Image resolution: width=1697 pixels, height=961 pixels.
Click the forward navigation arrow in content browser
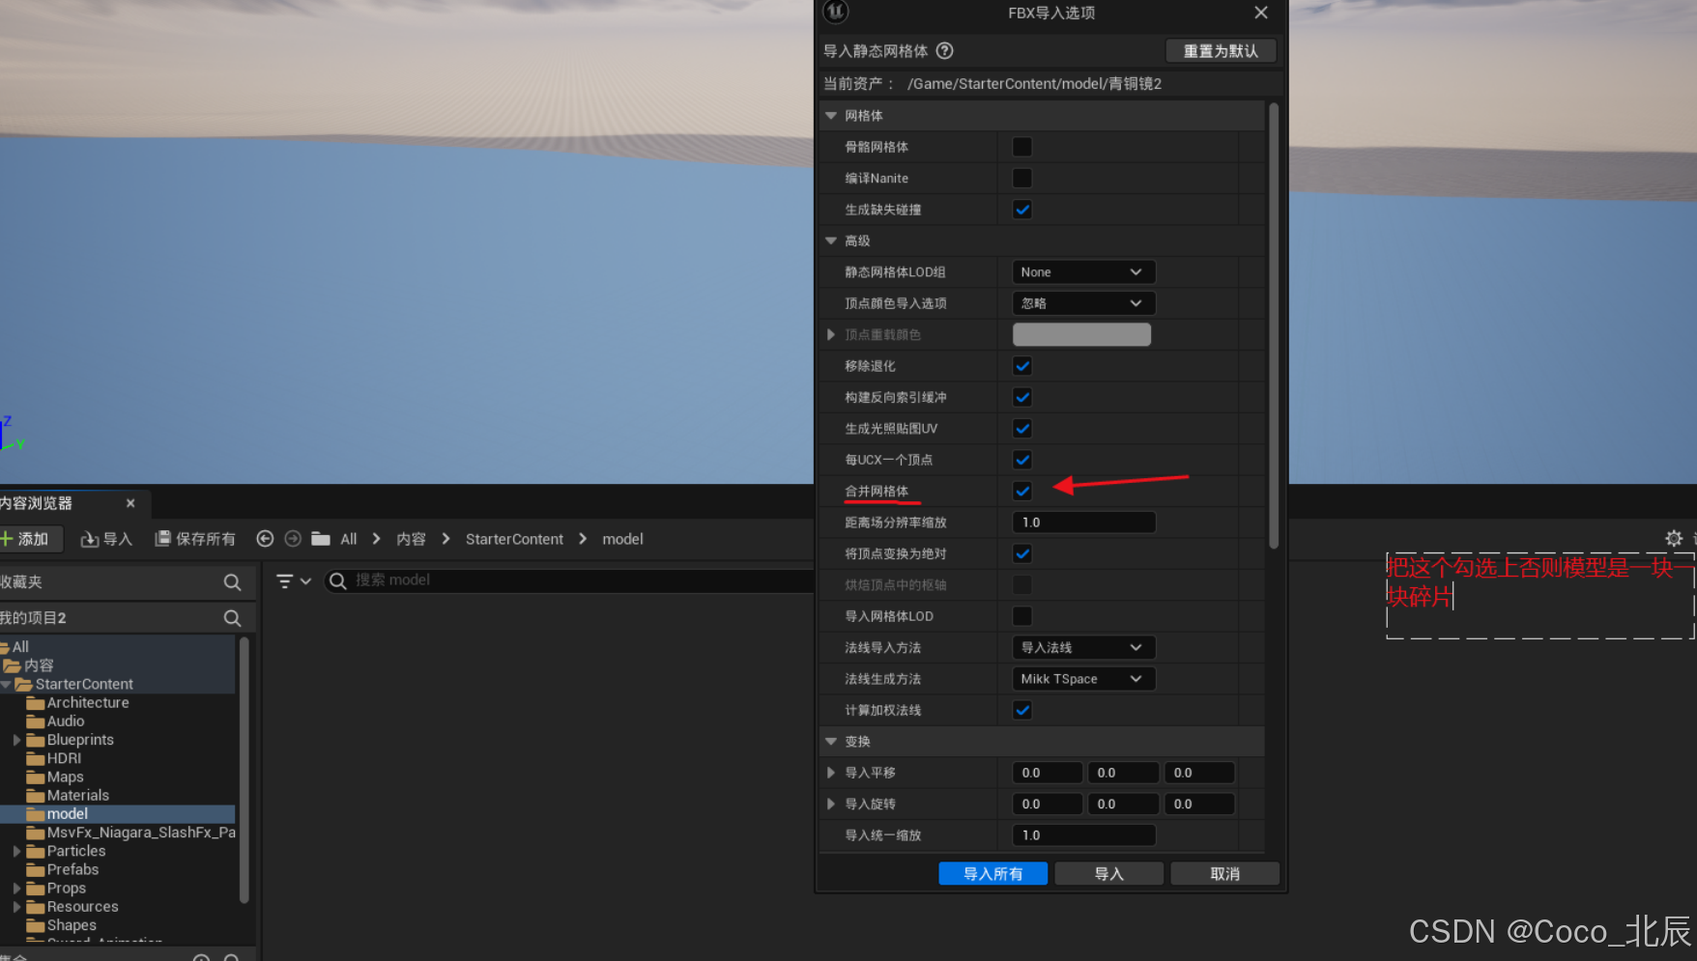click(x=293, y=539)
